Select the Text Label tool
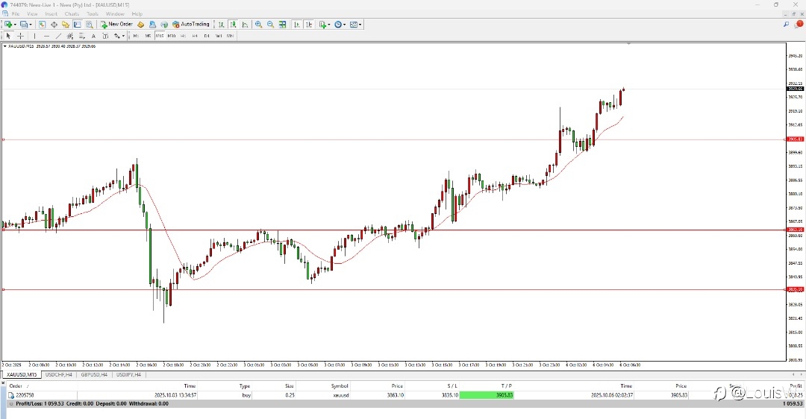The height and width of the screenshot is (419, 806). point(105,36)
